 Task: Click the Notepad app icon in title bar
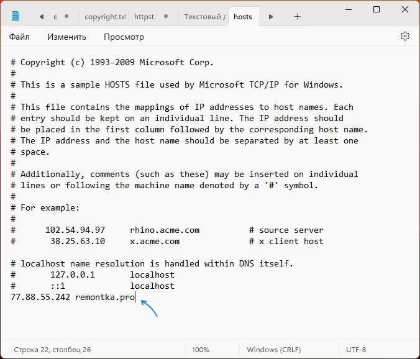click(16, 16)
